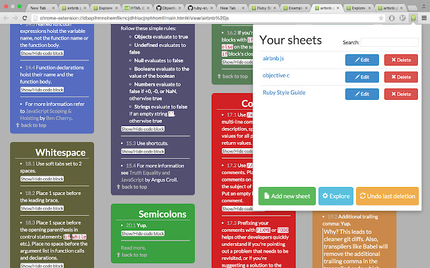The height and width of the screenshot is (268, 430).
Task: Click rule text 15.3 Use shortcuts
Action: [147, 143]
